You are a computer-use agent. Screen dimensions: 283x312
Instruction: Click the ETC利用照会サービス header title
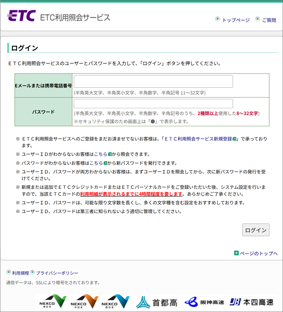point(75,18)
